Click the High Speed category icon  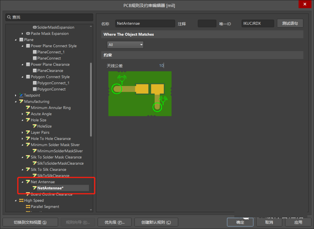21,200
